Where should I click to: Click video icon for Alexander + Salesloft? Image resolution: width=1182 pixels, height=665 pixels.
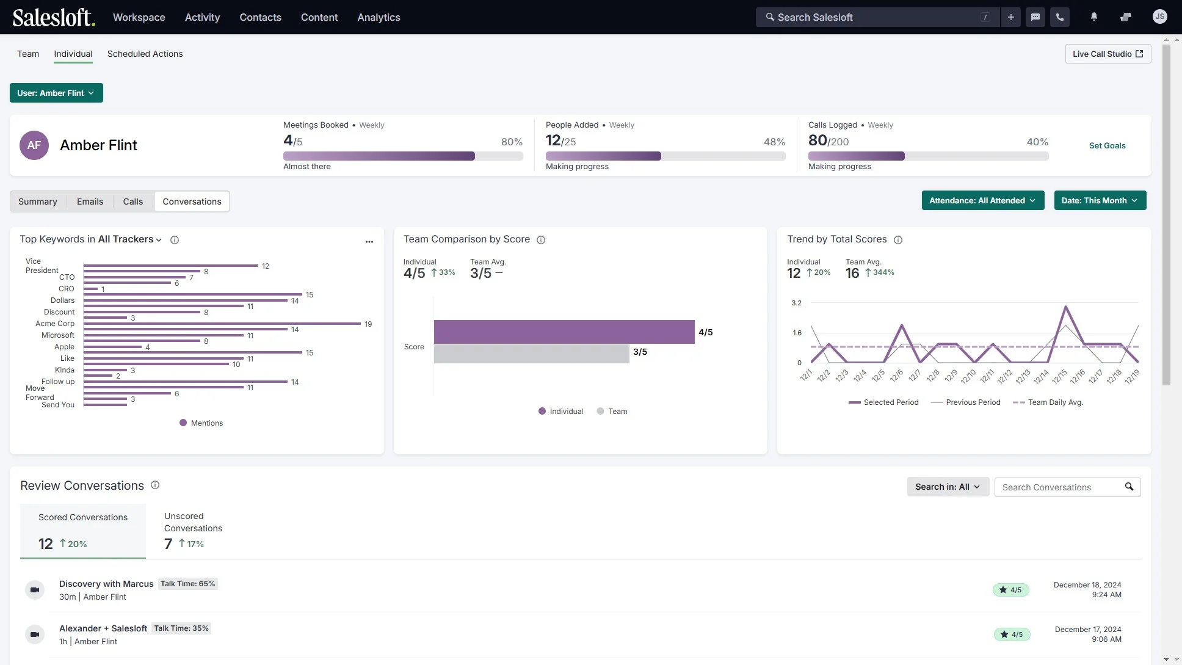(x=35, y=634)
